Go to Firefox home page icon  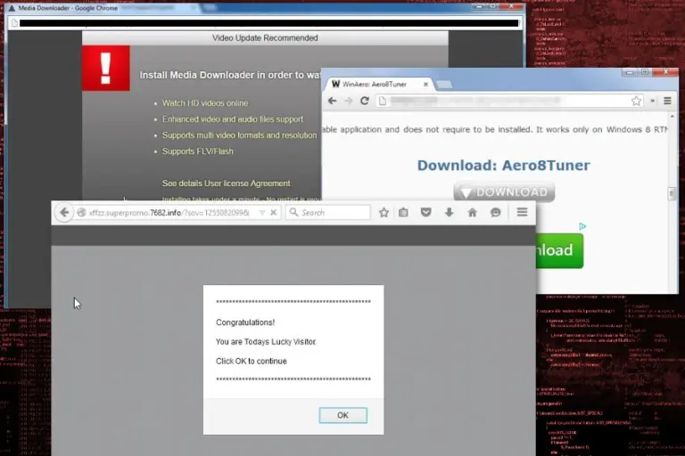tap(472, 213)
